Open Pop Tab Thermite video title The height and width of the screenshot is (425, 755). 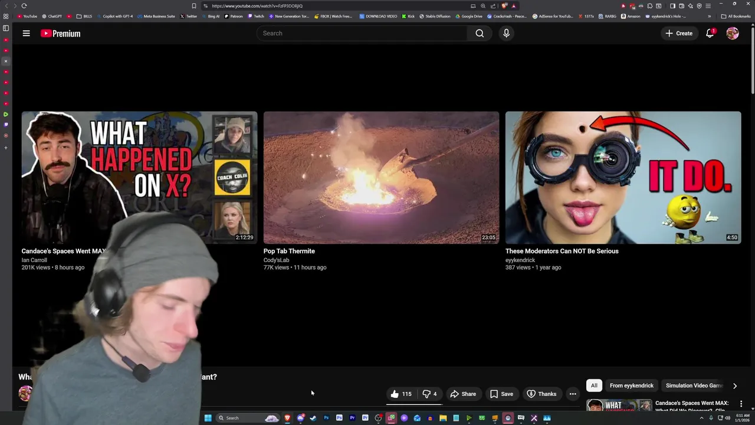pos(289,251)
